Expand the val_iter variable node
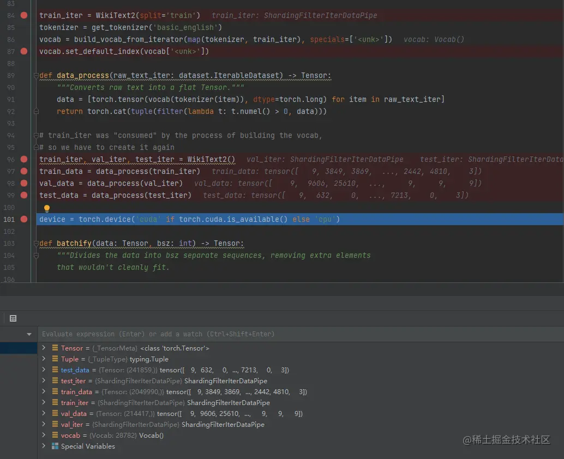This screenshot has height=459, width=564. [44, 424]
